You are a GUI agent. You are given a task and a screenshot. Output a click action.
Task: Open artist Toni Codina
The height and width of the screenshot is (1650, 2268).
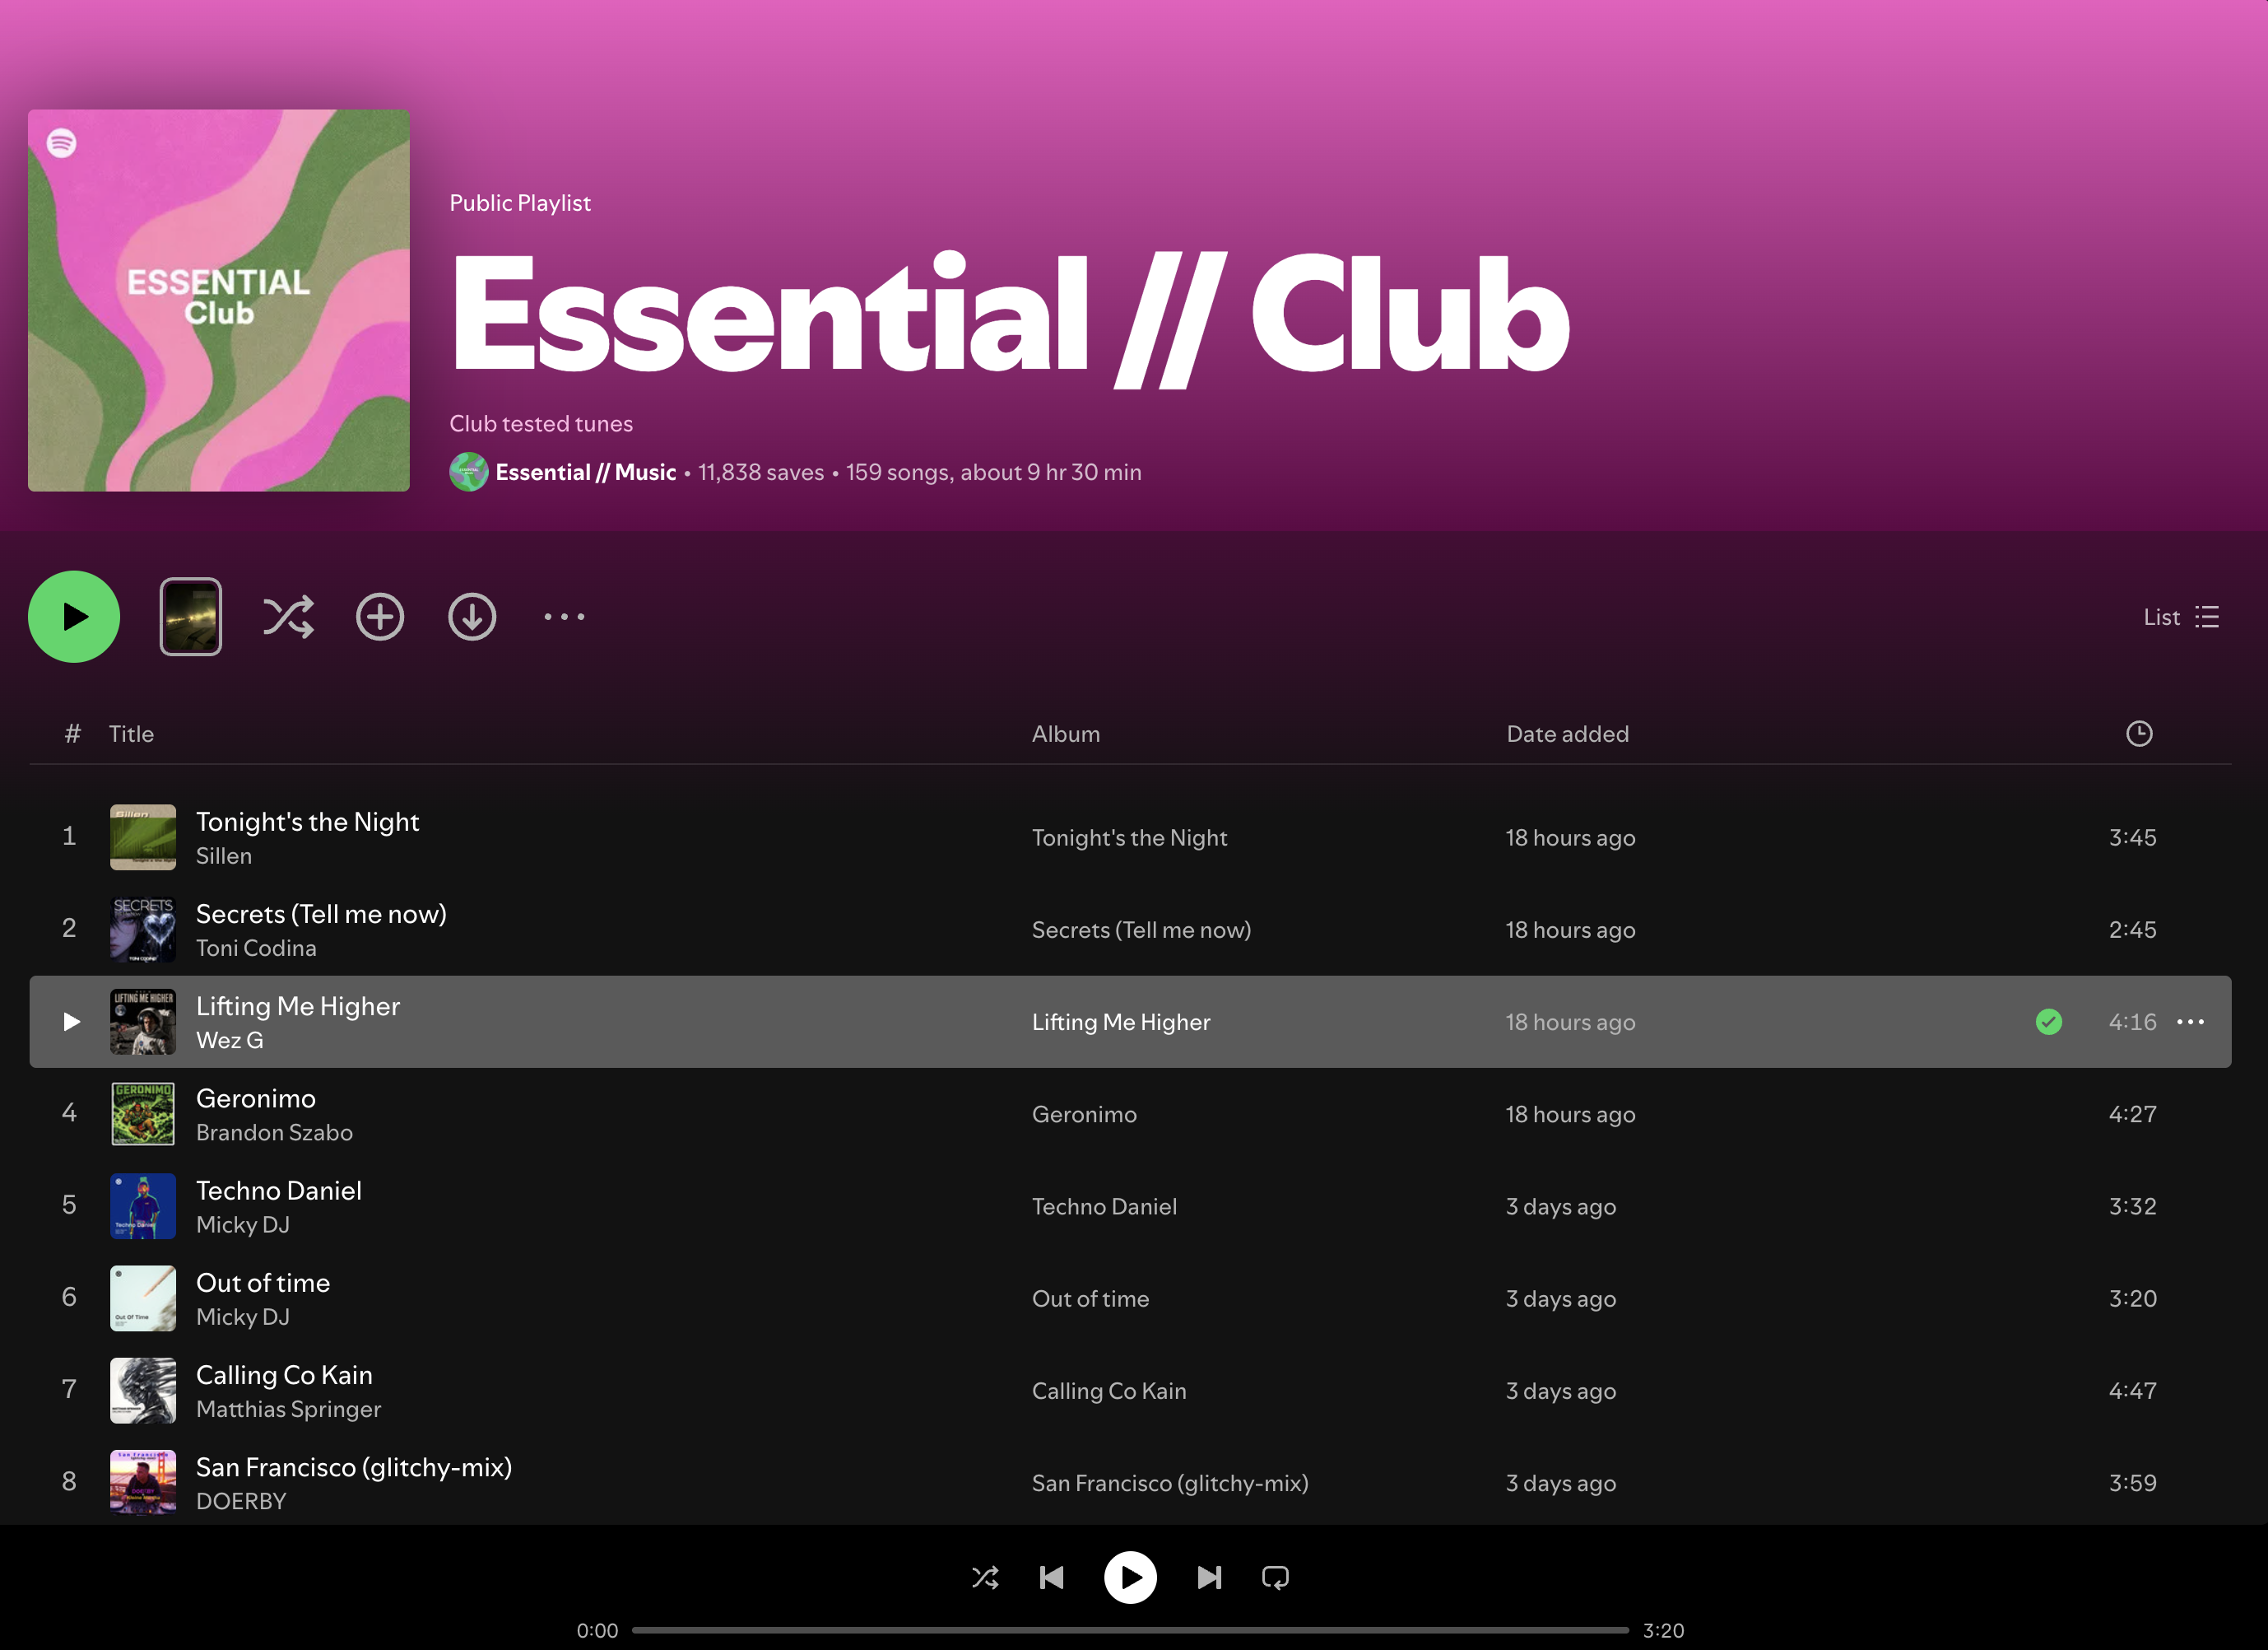point(256,949)
